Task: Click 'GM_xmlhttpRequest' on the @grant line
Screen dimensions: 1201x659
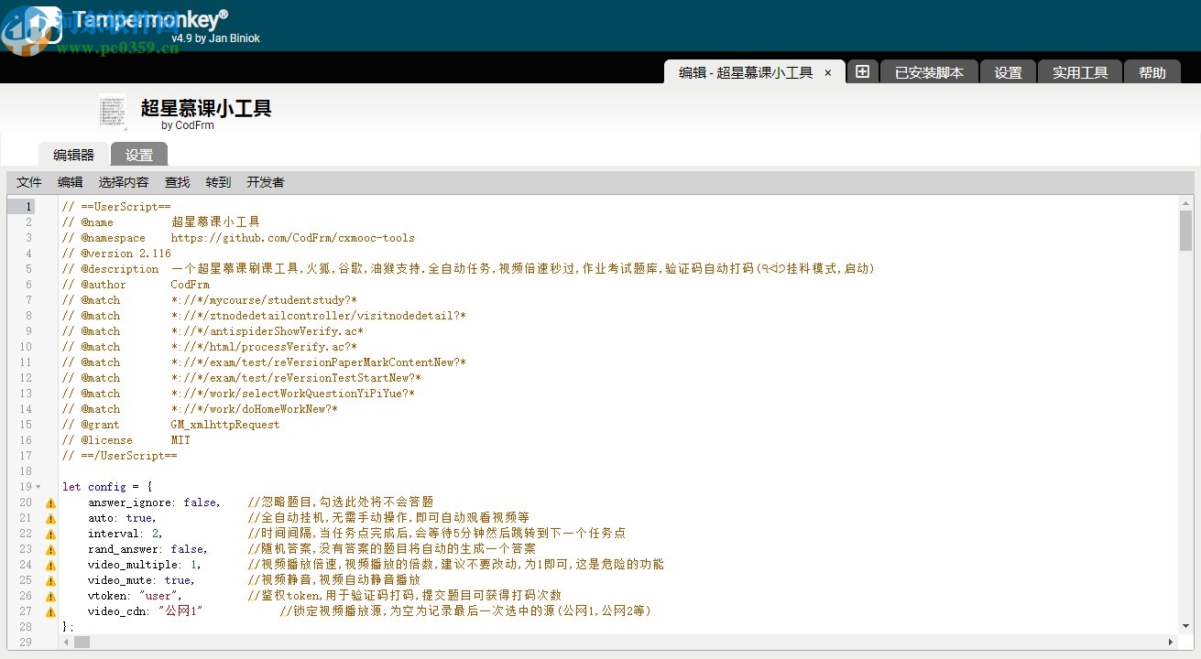Action: 225,425
